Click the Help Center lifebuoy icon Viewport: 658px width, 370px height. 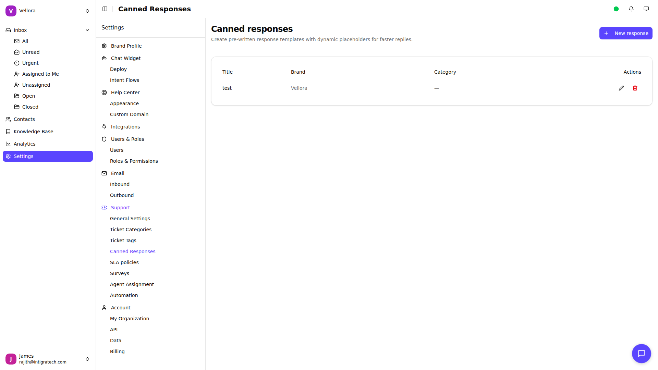(x=104, y=92)
